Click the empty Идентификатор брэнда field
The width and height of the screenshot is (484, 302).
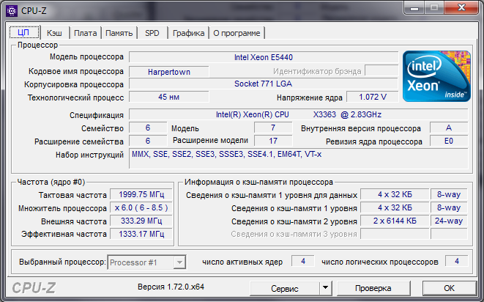click(381, 70)
